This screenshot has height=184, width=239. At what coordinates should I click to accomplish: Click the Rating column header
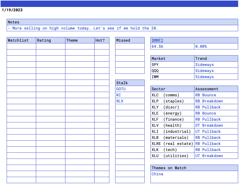(51, 40)
